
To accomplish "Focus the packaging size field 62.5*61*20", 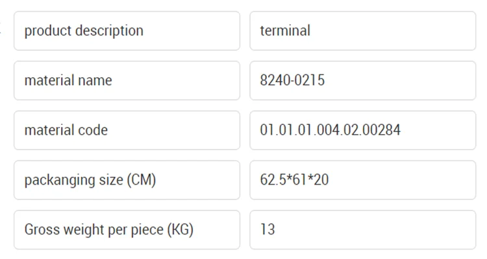I will coord(362,180).
